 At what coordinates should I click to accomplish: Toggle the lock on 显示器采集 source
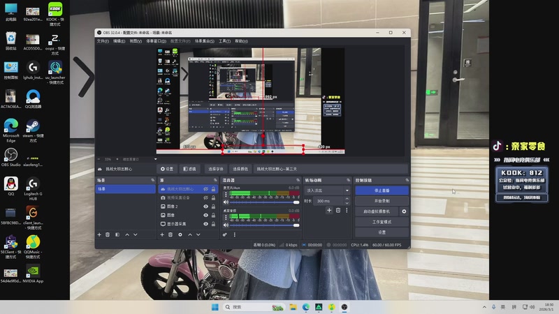point(214,224)
